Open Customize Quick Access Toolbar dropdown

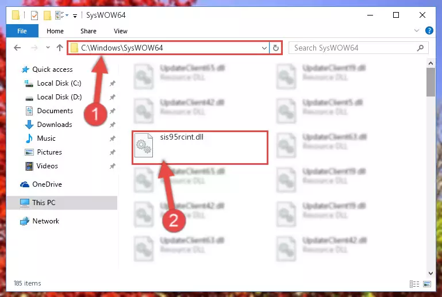(75, 16)
